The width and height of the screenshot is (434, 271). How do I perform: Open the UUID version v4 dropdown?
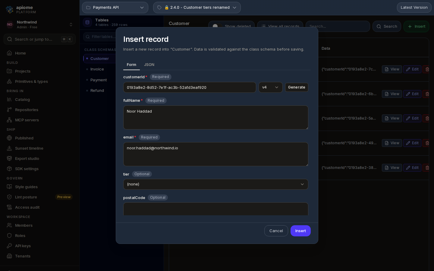[x=270, y=87]
